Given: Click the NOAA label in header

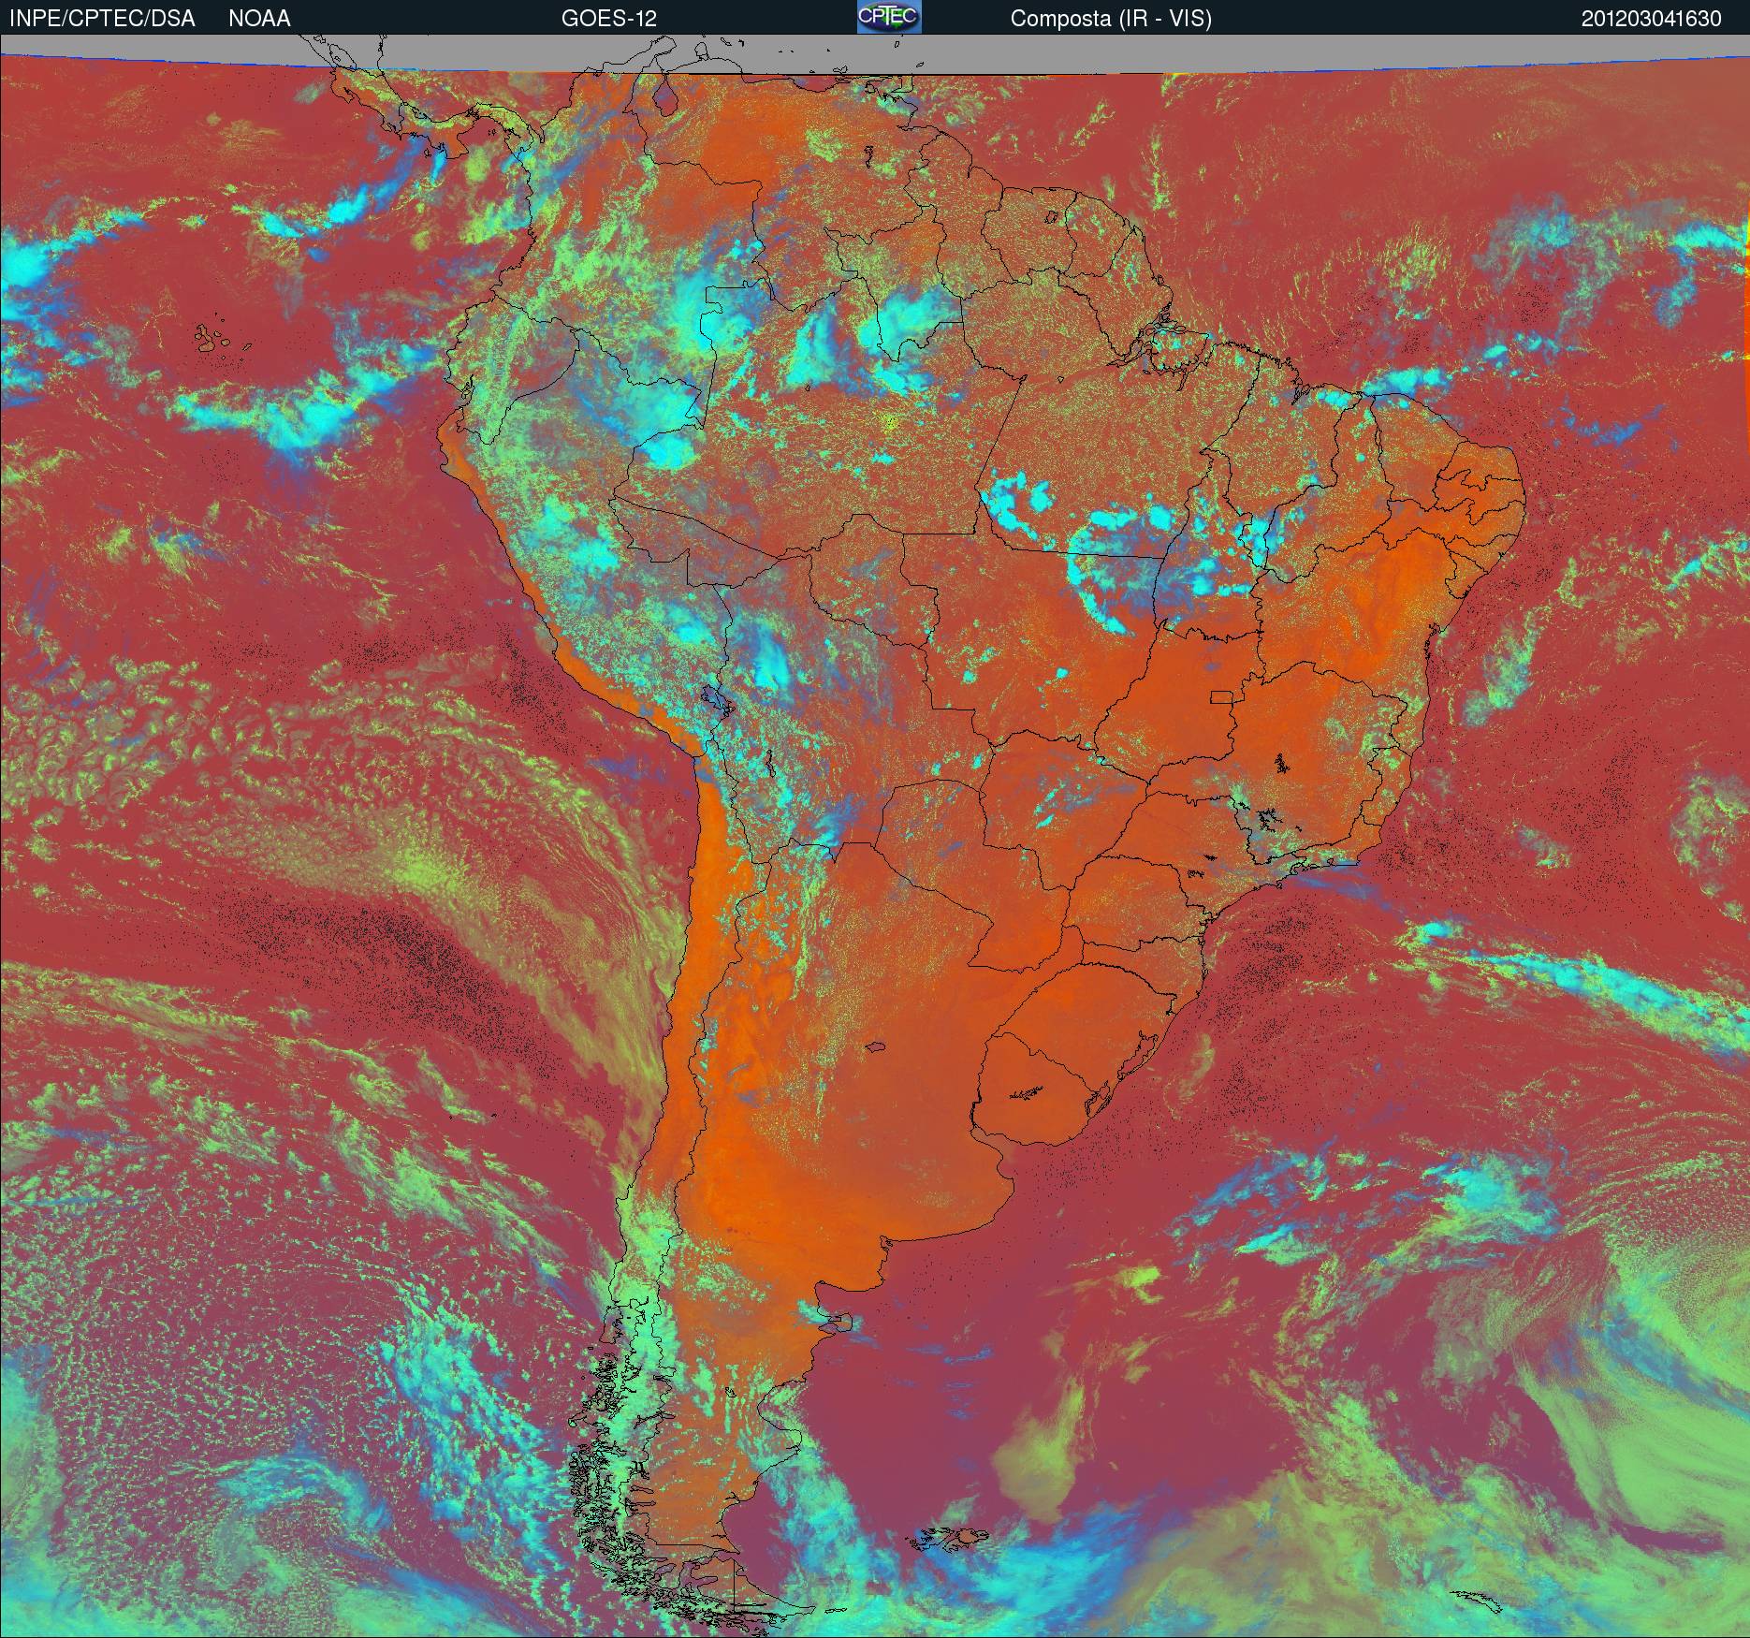Looking at the screenshot, I should click(x=259, y=19).
